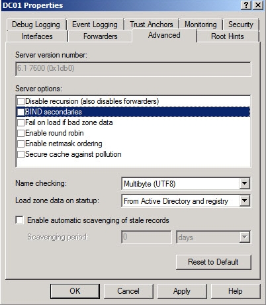The height and width of the screenshot is (305, 266).
Task: Select the Trust Anchors tab
Action: (x=152, y=24)
